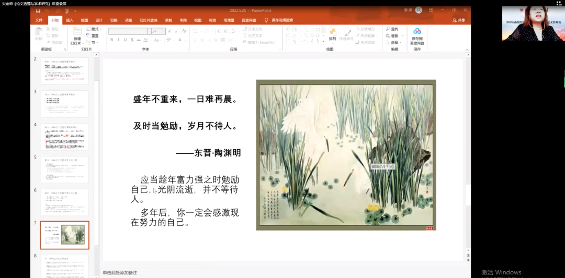This screenshot has height=278, width=565.
Task: Select slide 2 thumbnail in slide panel
Action: 64,71
